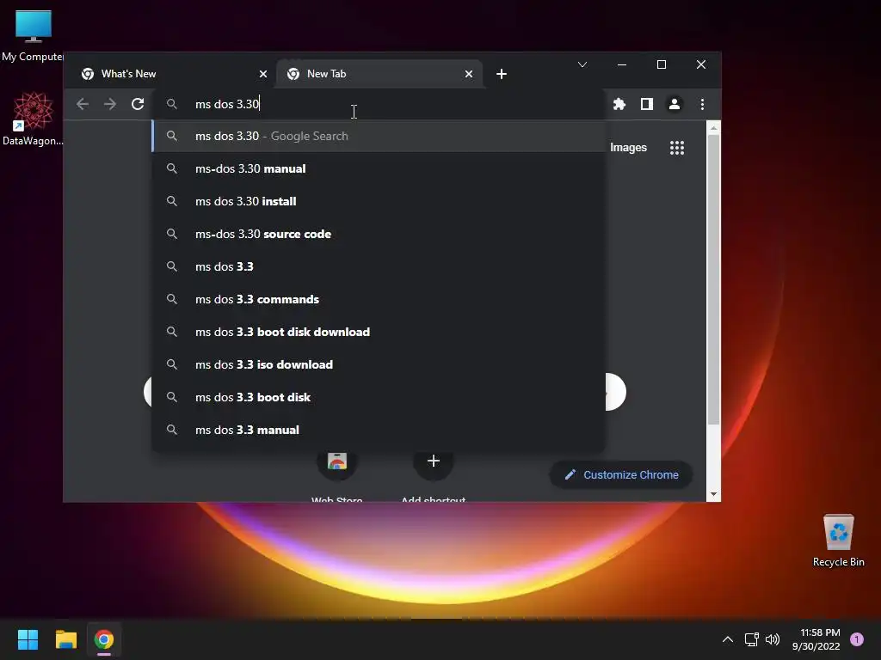Click the Customize Chrome button
The height and width of the screenshot is (660, 881).
pos(621,474)
